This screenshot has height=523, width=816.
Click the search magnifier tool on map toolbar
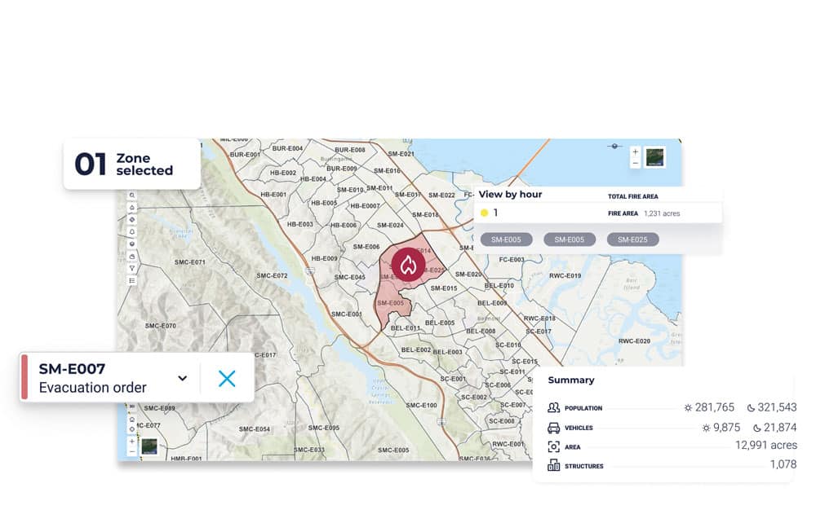pyautogui.click(x=132, y=196)
